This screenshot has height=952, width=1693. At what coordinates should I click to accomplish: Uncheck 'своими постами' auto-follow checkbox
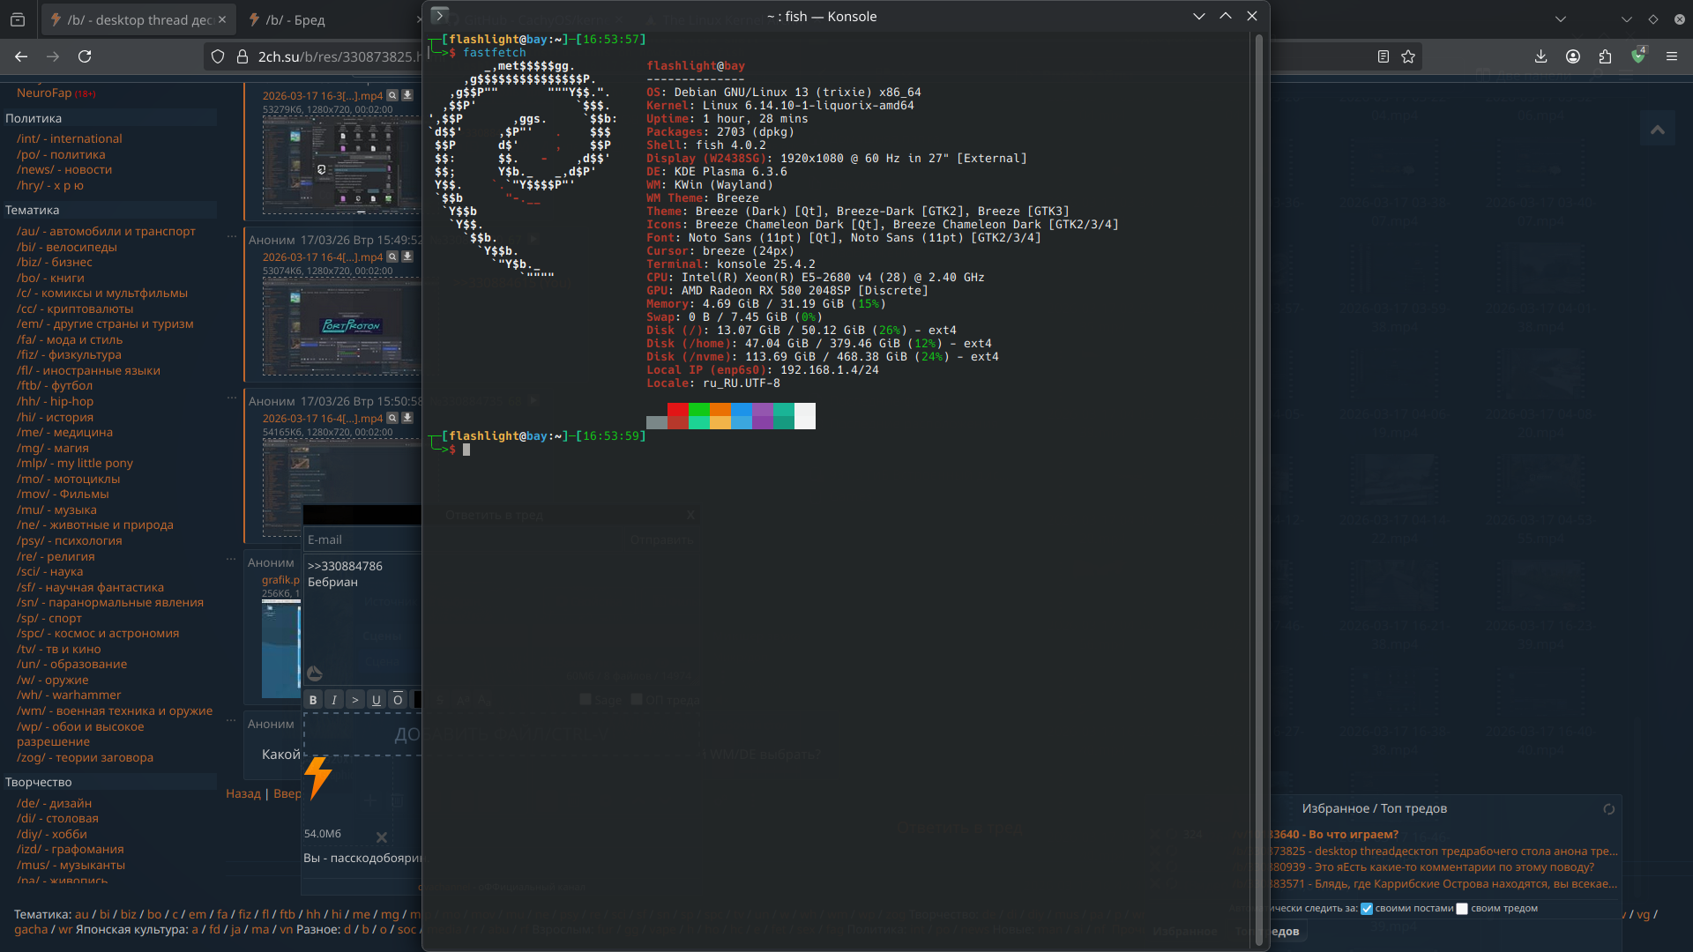point(1367,909)
